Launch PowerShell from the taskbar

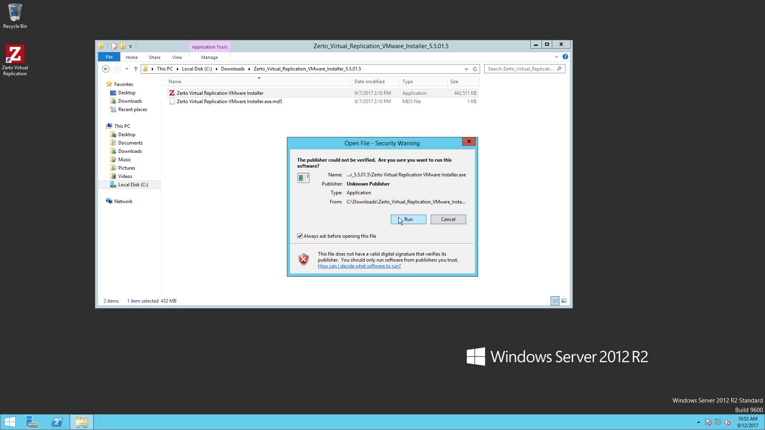(x=57, y=422)
